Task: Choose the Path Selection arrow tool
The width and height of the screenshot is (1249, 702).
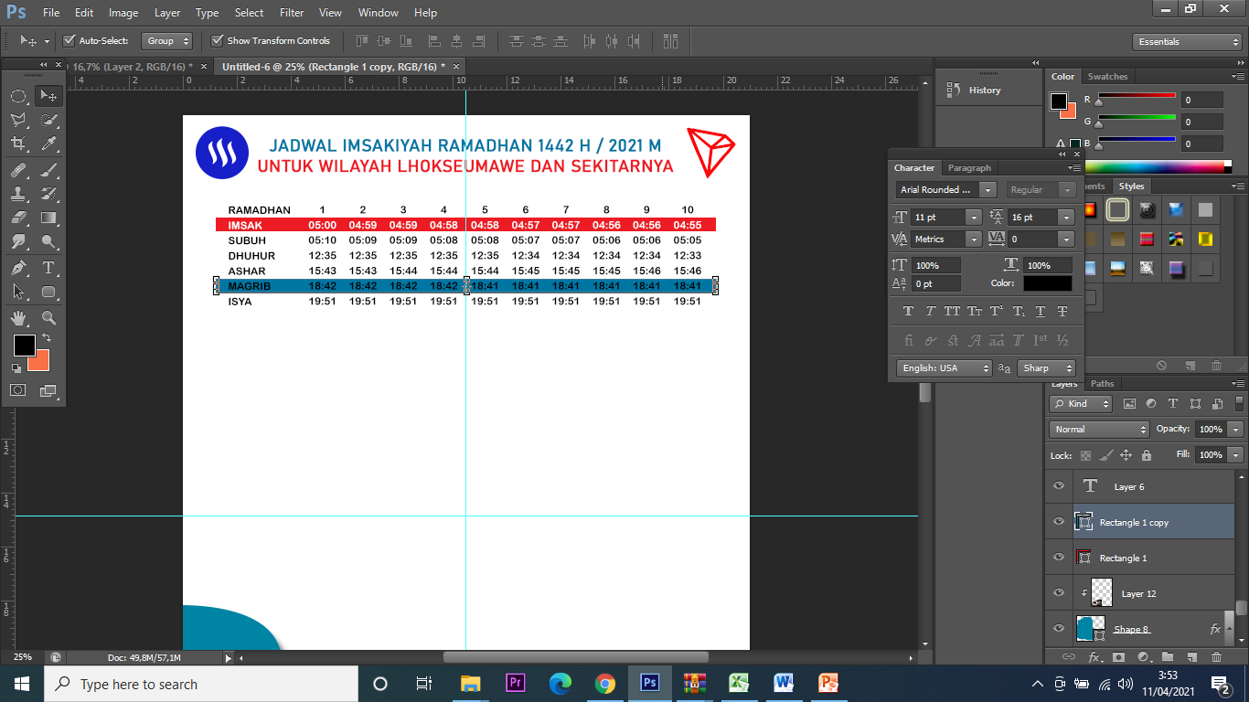Action: pos(18,292)
